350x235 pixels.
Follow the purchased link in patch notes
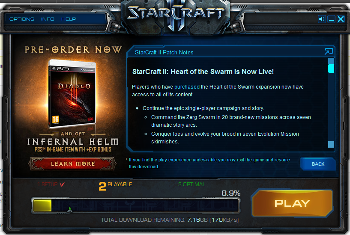pos(187,87)
